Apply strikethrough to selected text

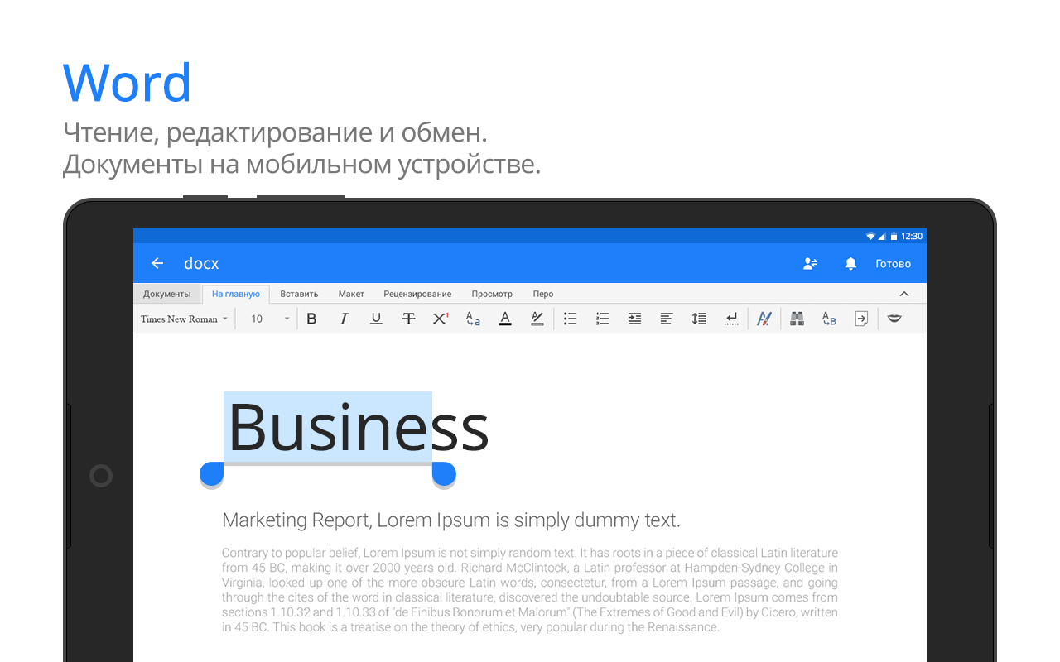[x=408, y=319]
